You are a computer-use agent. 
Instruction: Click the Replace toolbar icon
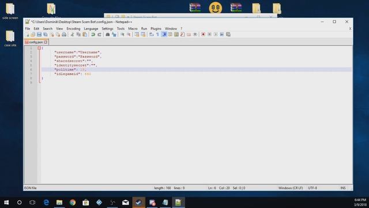click(x=114, y=35)
